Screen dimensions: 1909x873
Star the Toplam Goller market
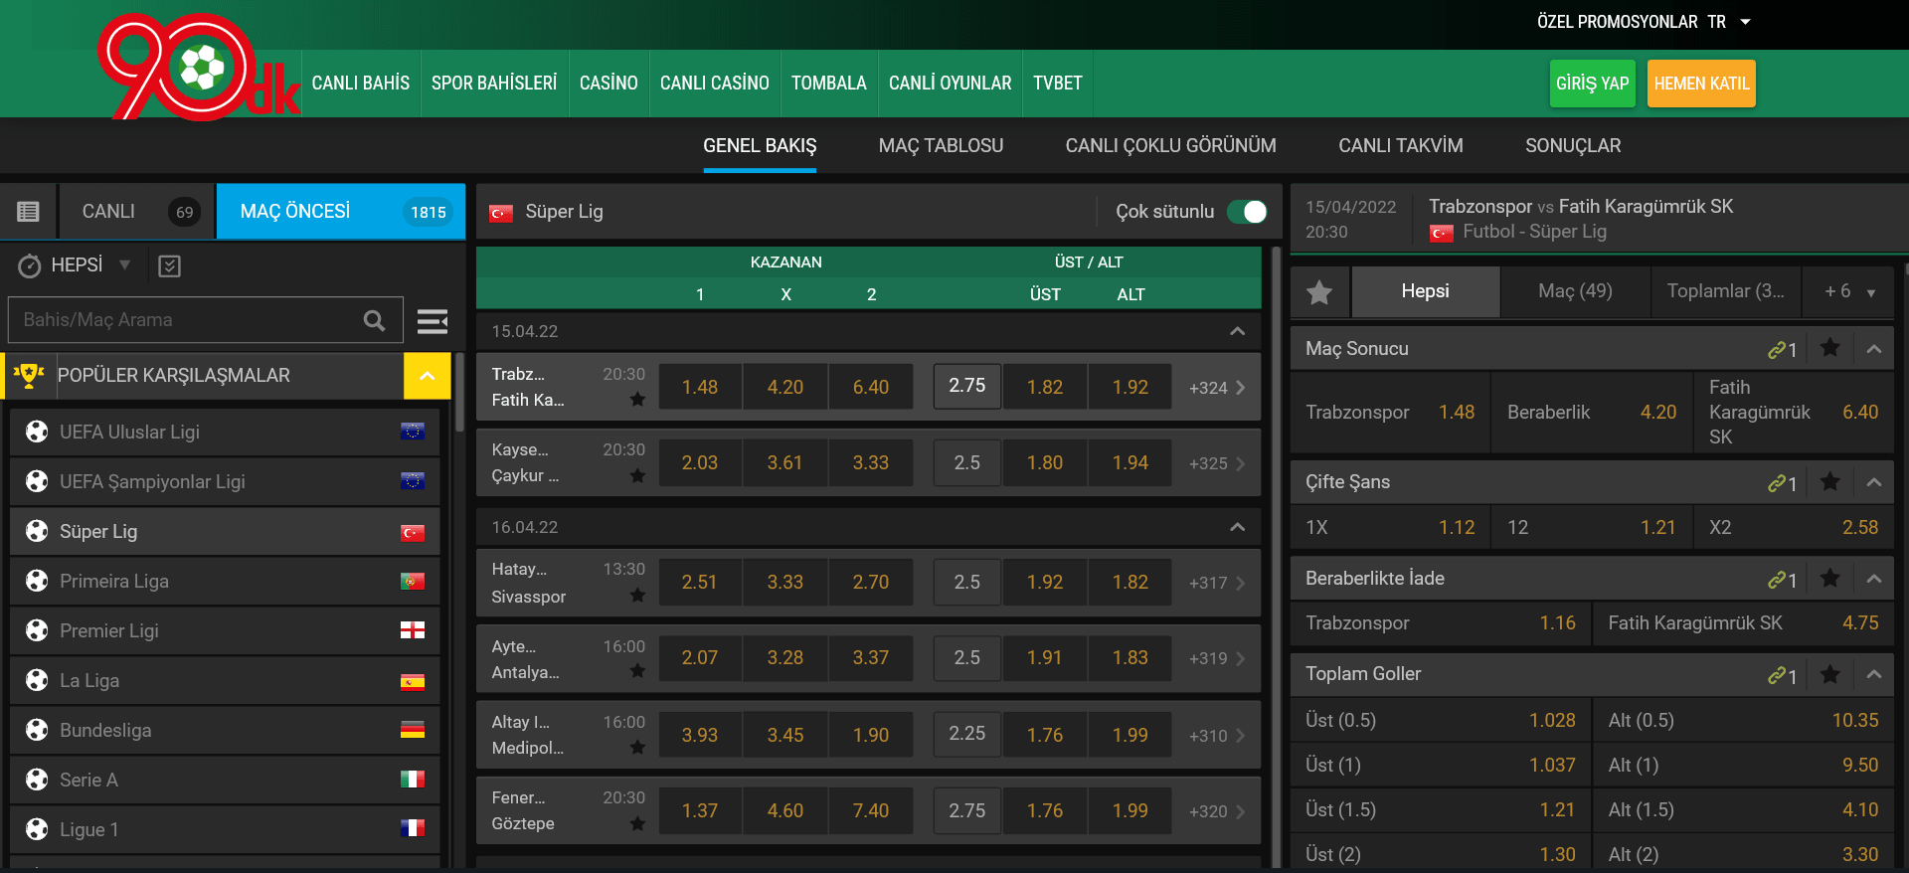pos(1829,674)
